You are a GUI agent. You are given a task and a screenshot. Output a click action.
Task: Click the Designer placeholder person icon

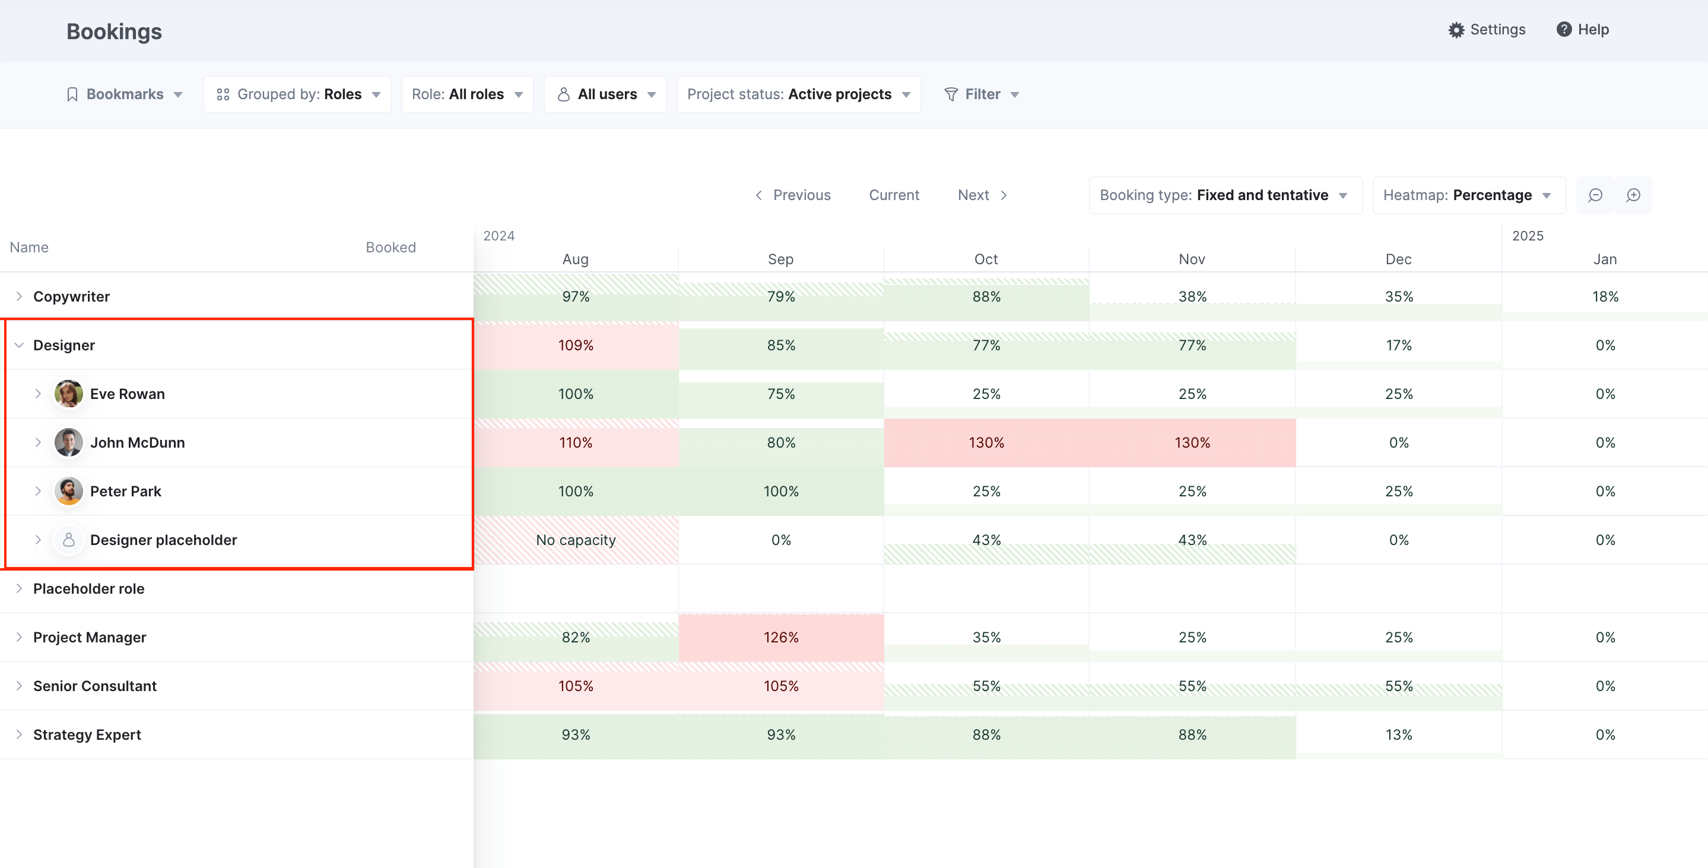68,539
